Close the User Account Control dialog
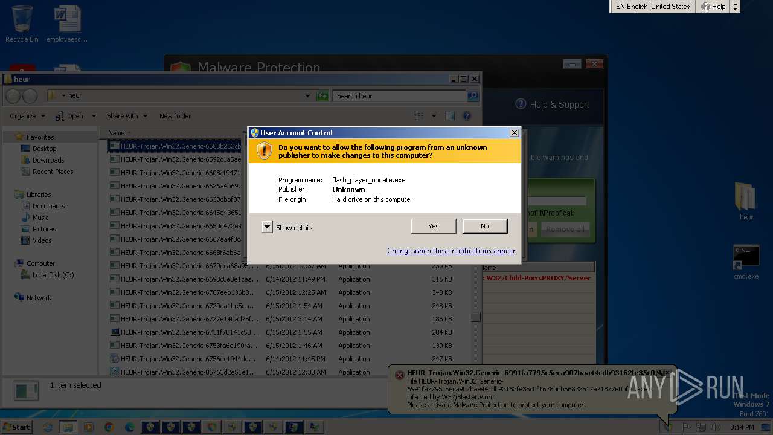 point(514,133)
